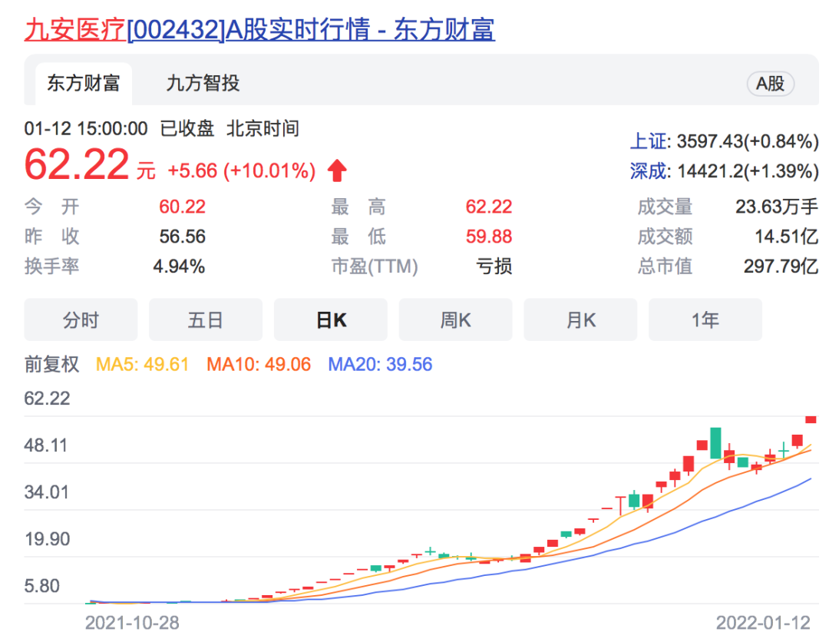Click the MA10 moving average legend
This screenshot has width=829, height=642.
pyautogui.click(x=258, y=364)
